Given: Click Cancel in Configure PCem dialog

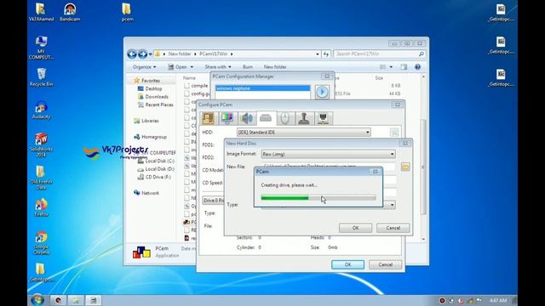Looking at the screenshot, I should pos(385,264).
